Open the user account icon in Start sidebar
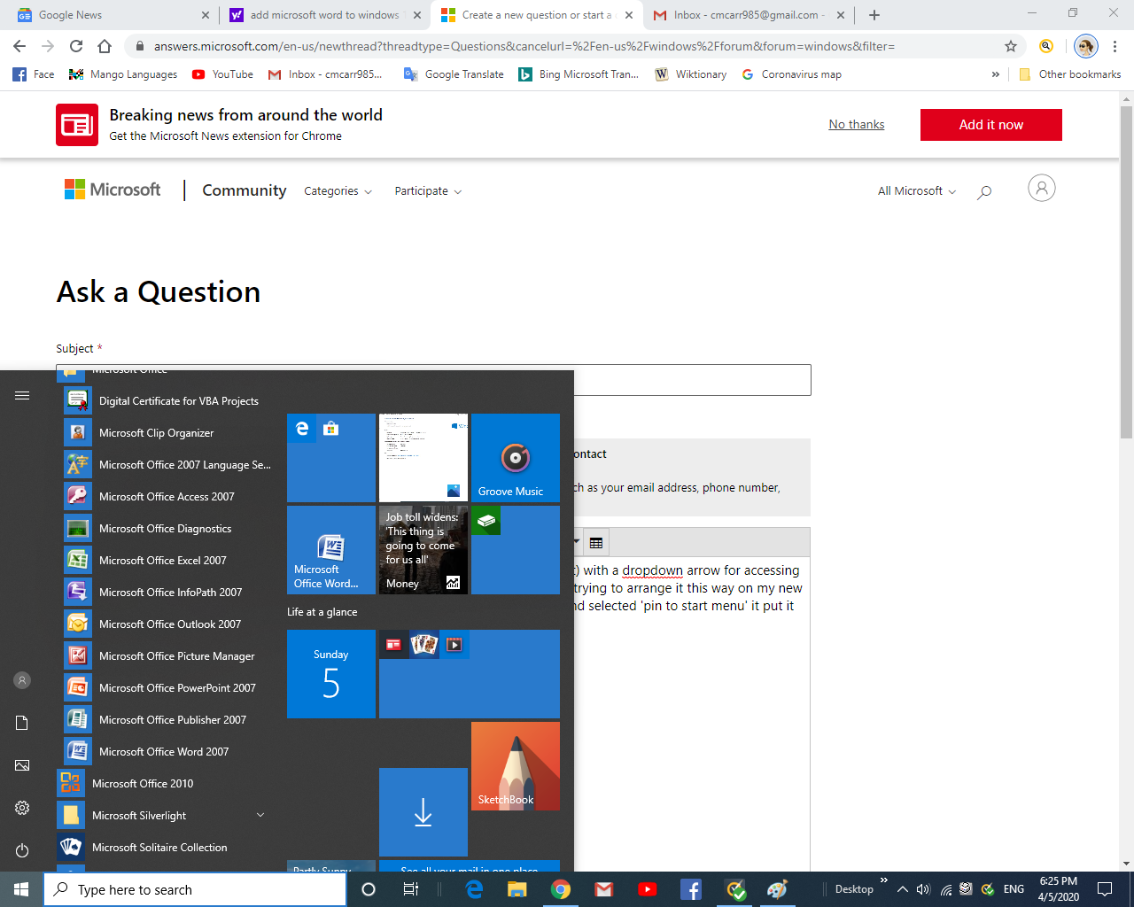The height and width of the screenshot is (907, 1134). pyautogui.click(x=22, y=680)
